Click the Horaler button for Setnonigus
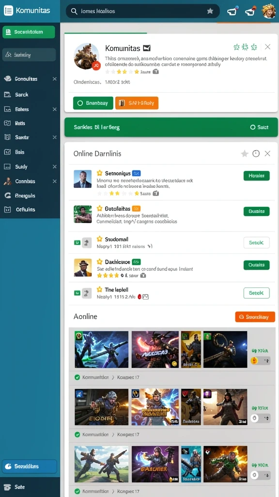The width and height of the screenshot is (279, 497). click(257, 176)
